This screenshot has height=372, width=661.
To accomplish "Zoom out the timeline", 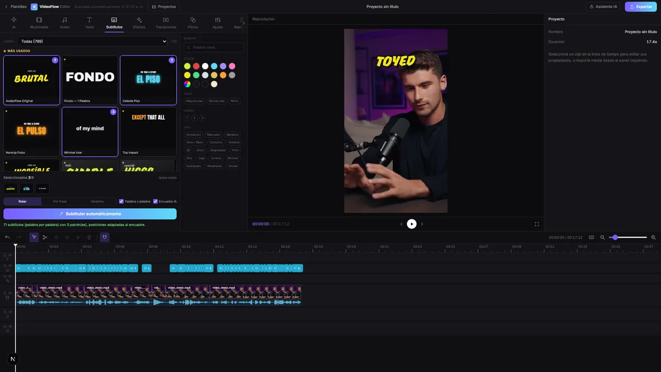I will click(603, 238).
